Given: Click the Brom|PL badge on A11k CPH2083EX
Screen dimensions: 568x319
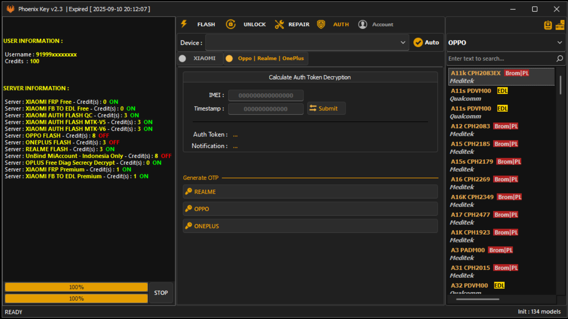Looking at the screenshot, I should (x=517, y=73).
